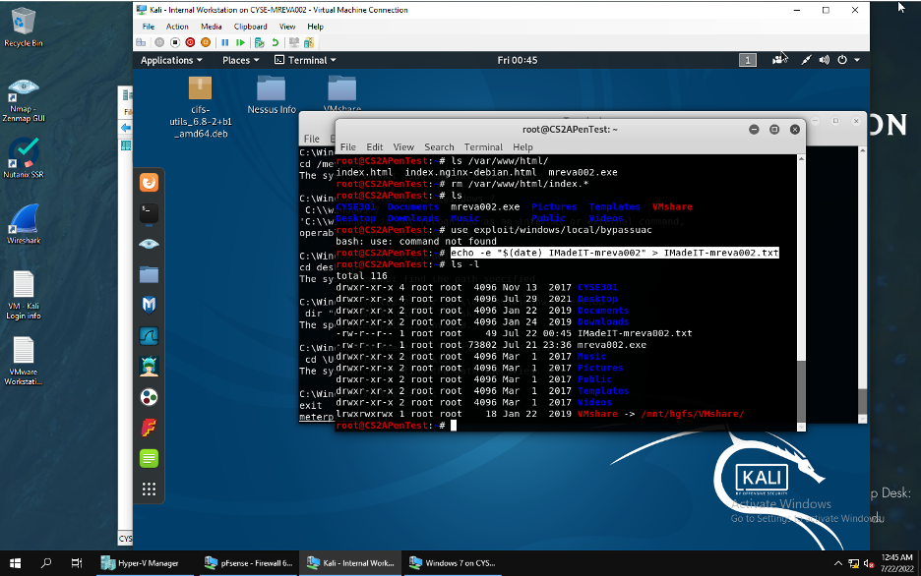921x576 pixels.
Task: Expand the Places dropdown in Kali panel
Action: pos(240,60)
